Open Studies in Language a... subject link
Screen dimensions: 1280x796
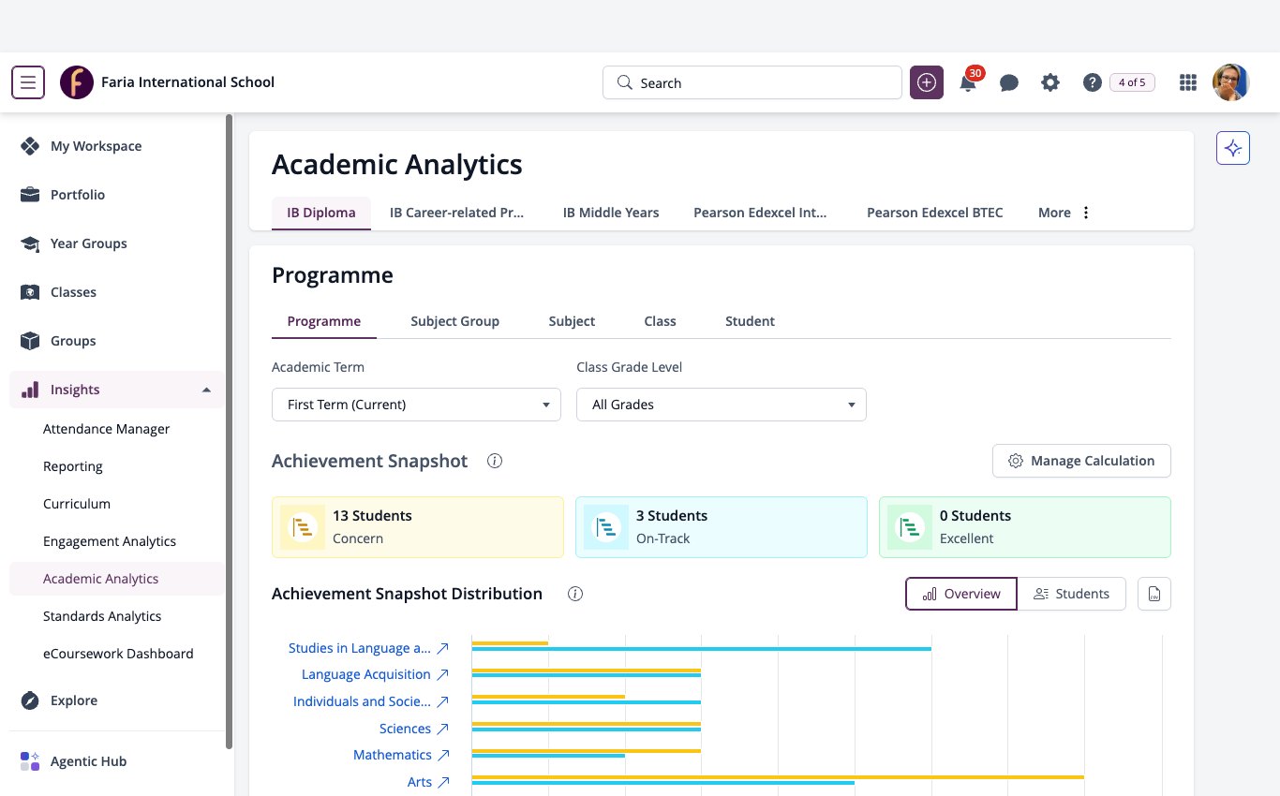pyautogui.click(x=360, y=648)
